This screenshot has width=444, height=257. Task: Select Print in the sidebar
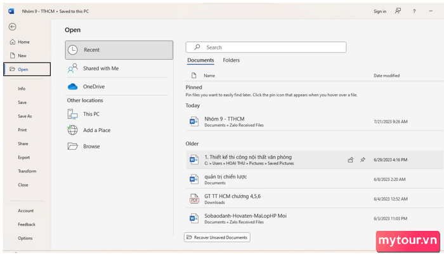[x=22, y=130]
